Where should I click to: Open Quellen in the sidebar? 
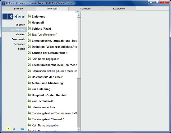[21, 34]
